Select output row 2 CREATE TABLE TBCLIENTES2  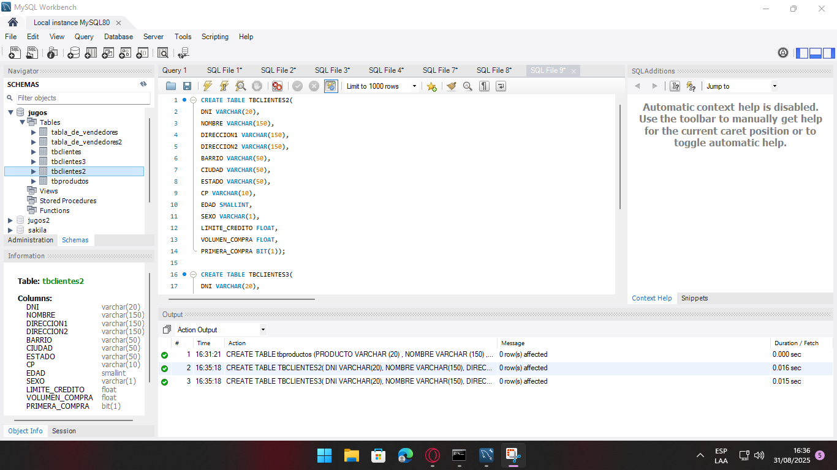495,368
